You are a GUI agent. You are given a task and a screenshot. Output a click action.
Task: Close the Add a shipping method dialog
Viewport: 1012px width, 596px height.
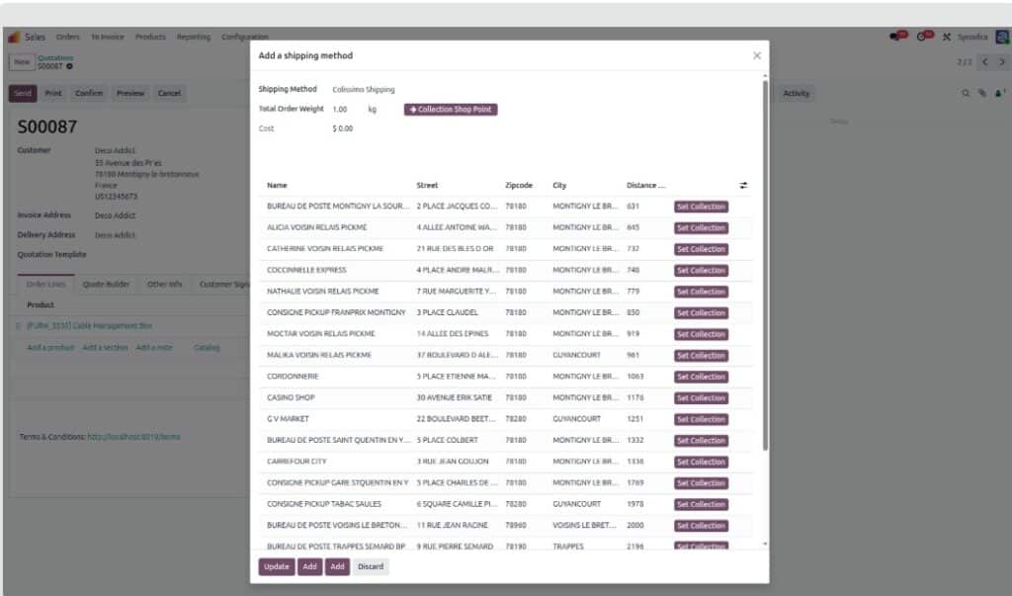point(757,56)
